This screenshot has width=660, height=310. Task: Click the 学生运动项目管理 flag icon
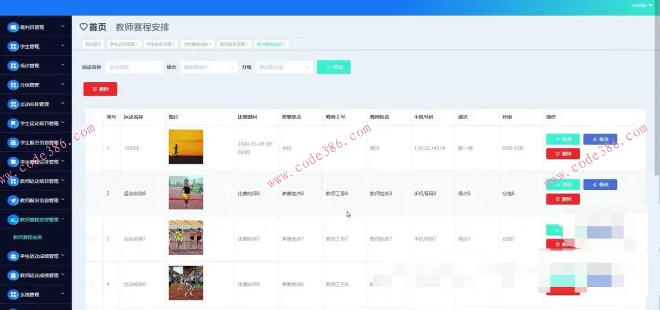point(13,123)
